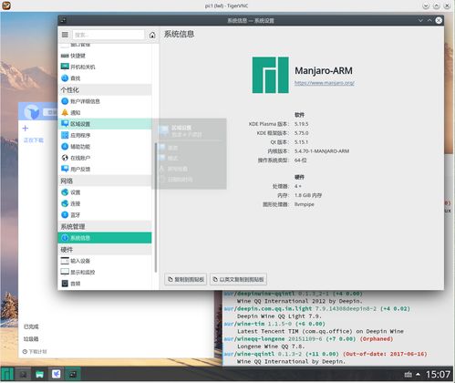Click copy to clipboard in English button
The image size is (455, 383).
[x=238, y=279]
